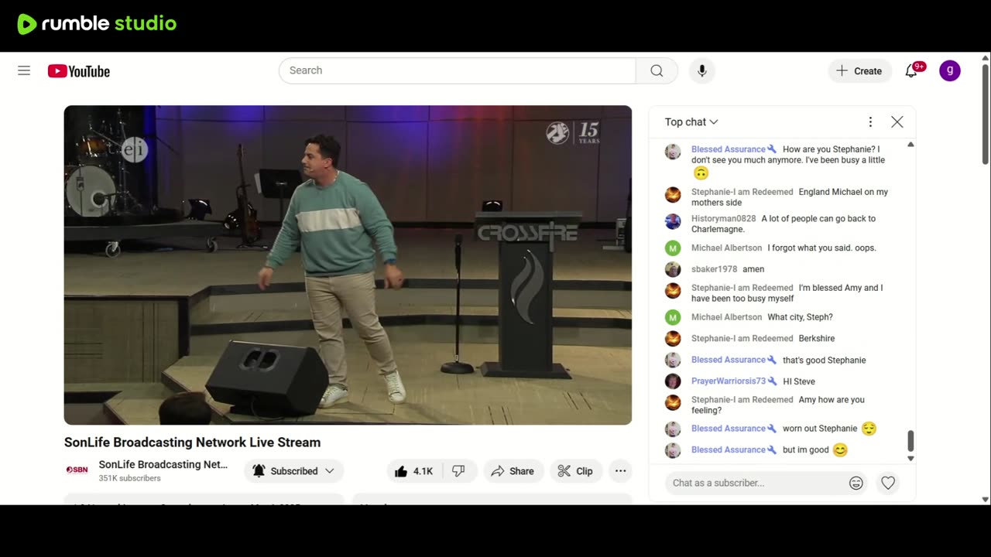Click the live stream video player

click(348, 265)
